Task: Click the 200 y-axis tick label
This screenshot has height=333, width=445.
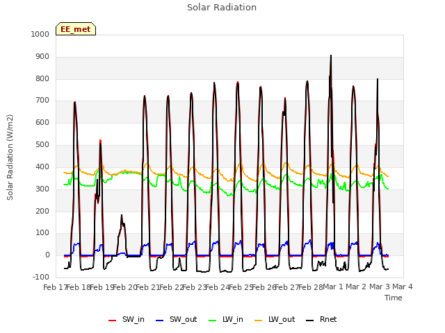Action: tap(42, 211)
